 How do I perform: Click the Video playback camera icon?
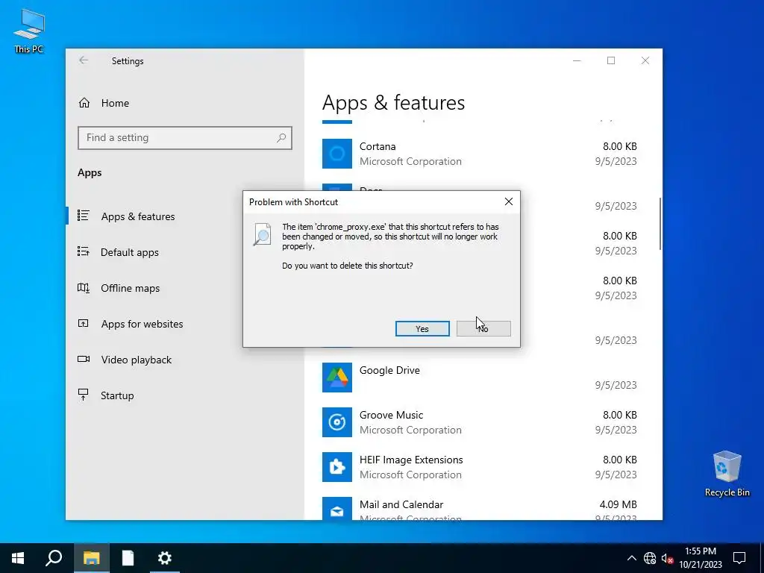pyautogui.click(x=84, y=359)
